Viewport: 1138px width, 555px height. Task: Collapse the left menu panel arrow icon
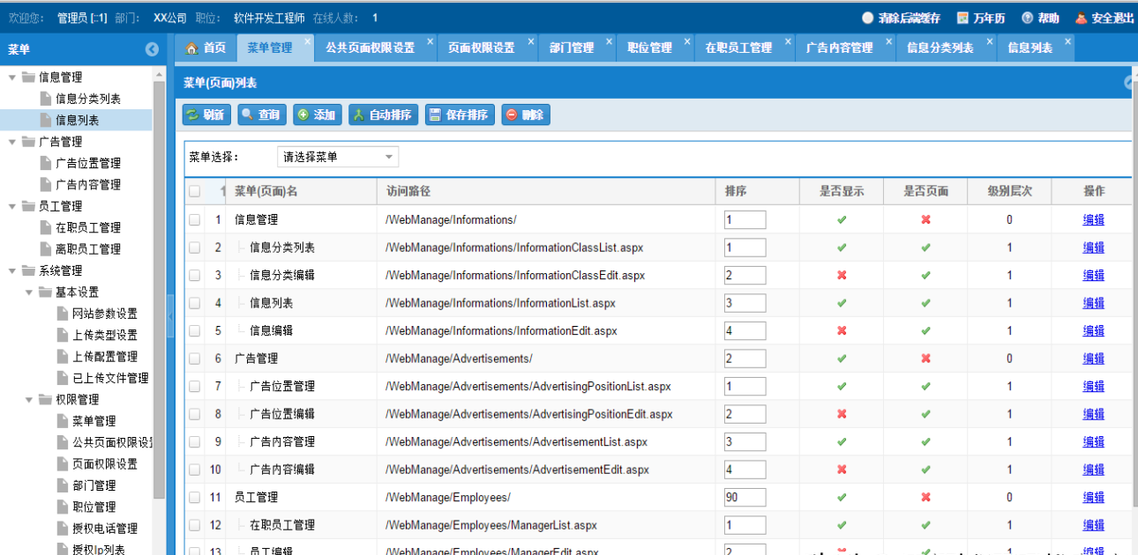pyautogui.click(x=152, y=50)
